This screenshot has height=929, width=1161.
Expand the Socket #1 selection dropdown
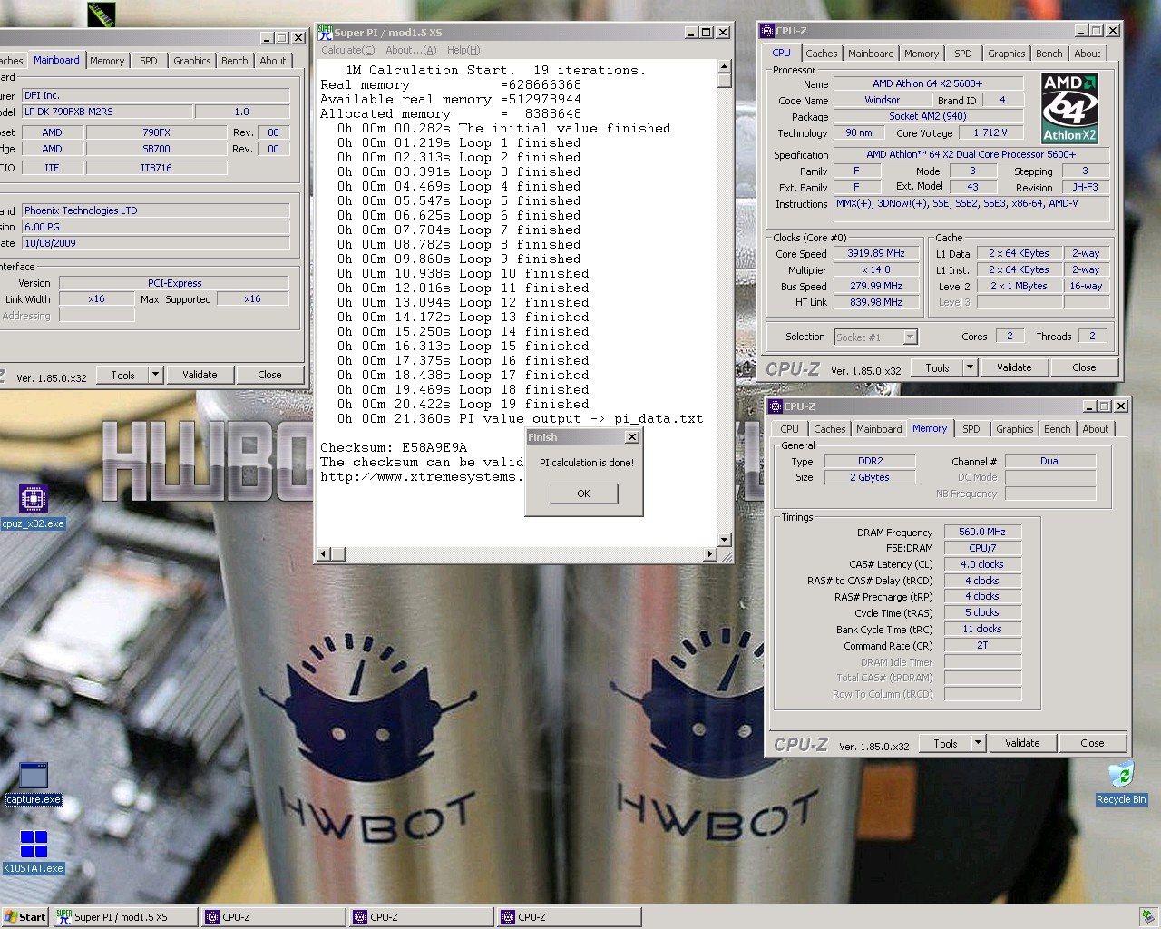910,337
